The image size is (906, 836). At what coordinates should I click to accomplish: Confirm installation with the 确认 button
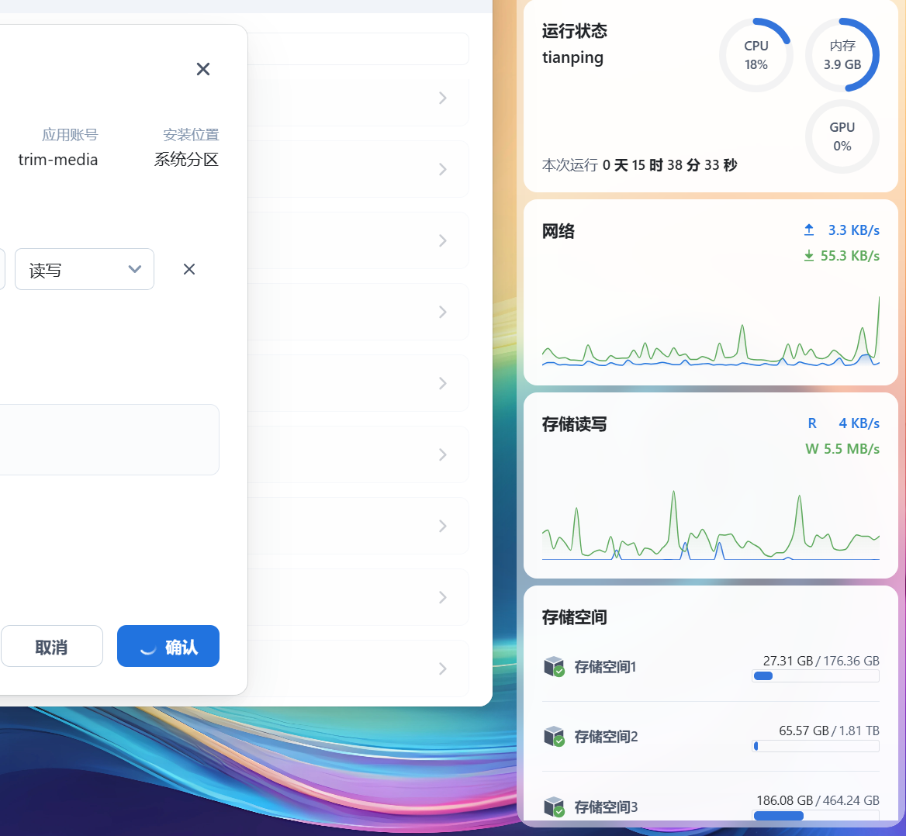tap(168, 645)
